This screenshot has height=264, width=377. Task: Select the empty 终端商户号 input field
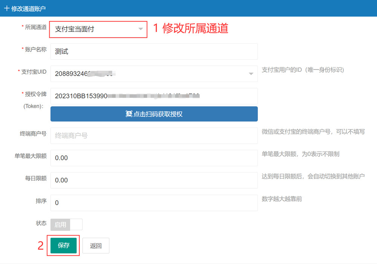(x=154, y=135)
